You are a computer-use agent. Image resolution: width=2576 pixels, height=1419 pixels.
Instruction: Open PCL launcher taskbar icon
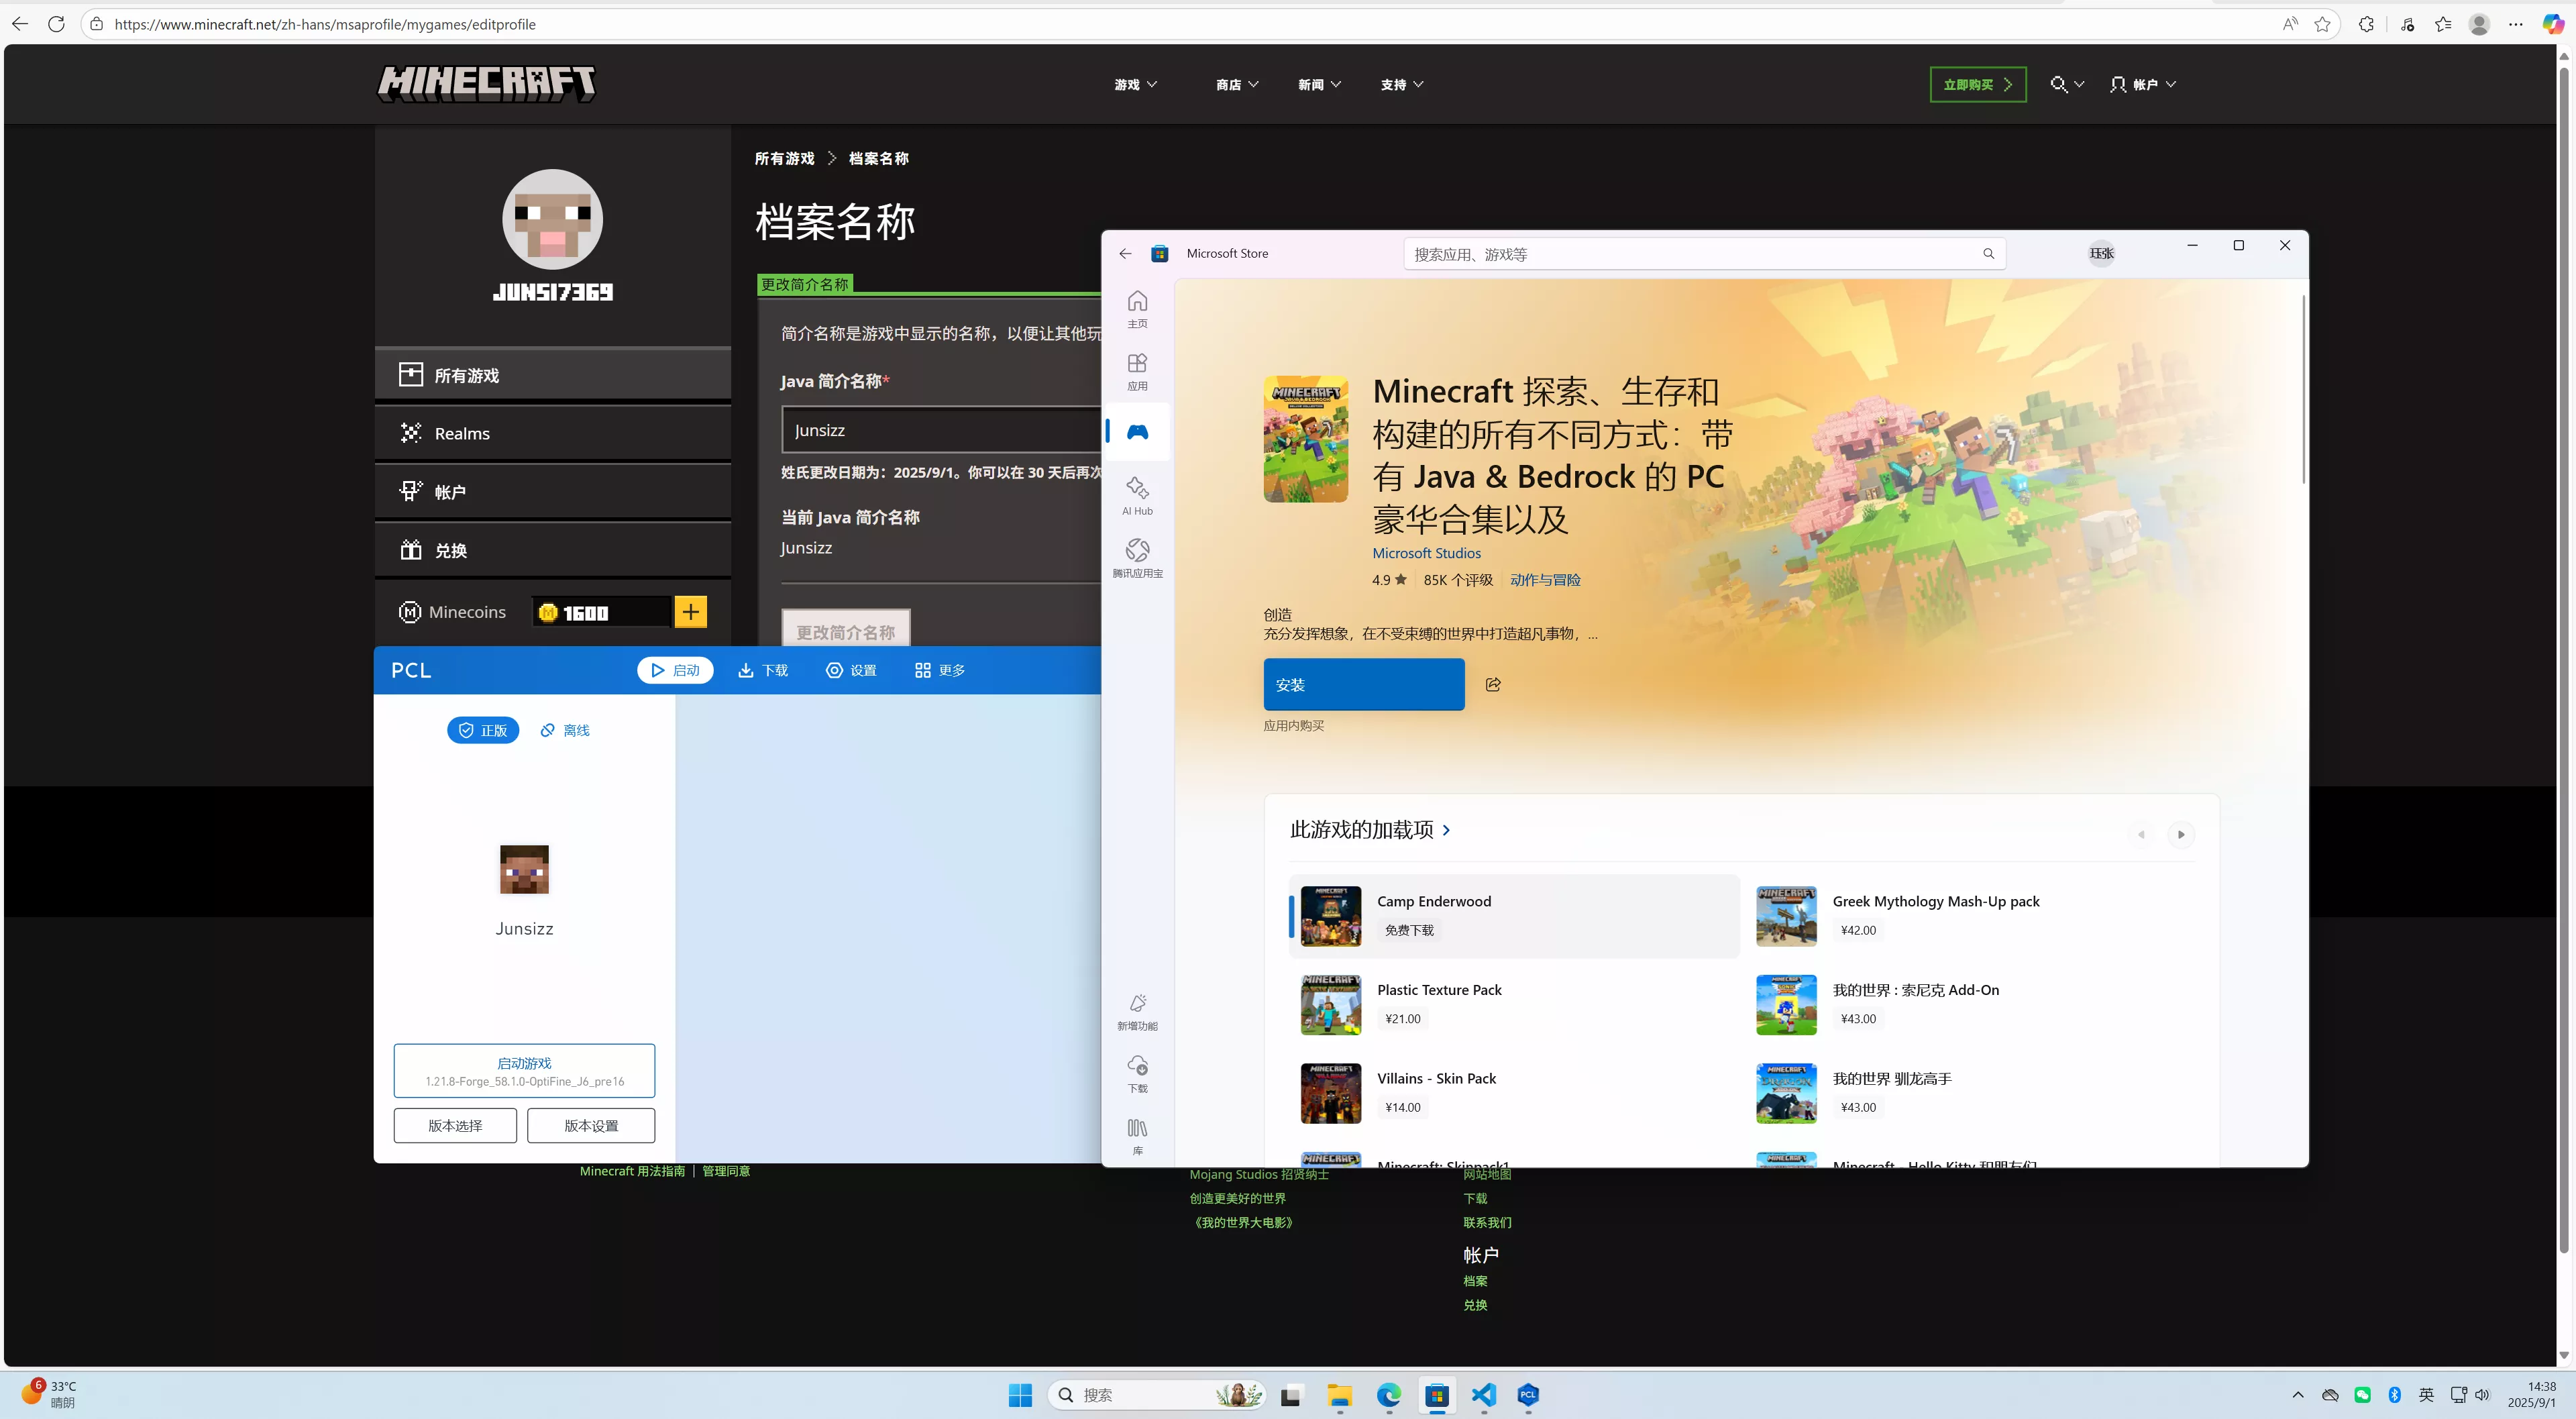[1528, 1395]
